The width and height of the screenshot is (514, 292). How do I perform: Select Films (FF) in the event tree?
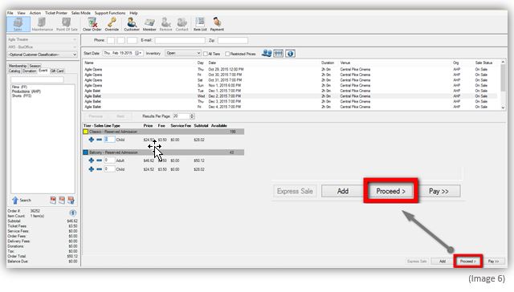pyautogui.click(x=19, y=87)
